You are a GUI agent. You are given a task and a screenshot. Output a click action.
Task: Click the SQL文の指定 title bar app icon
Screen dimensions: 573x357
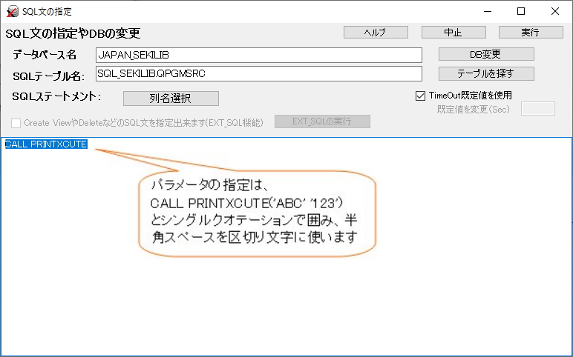point(13,11)
